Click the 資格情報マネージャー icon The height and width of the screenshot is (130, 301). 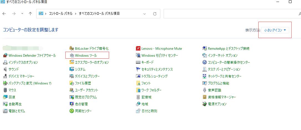(205, 97)
